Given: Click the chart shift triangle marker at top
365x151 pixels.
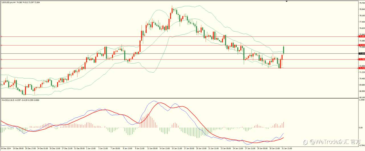Looking at the screenshot, I should (287, 1).
